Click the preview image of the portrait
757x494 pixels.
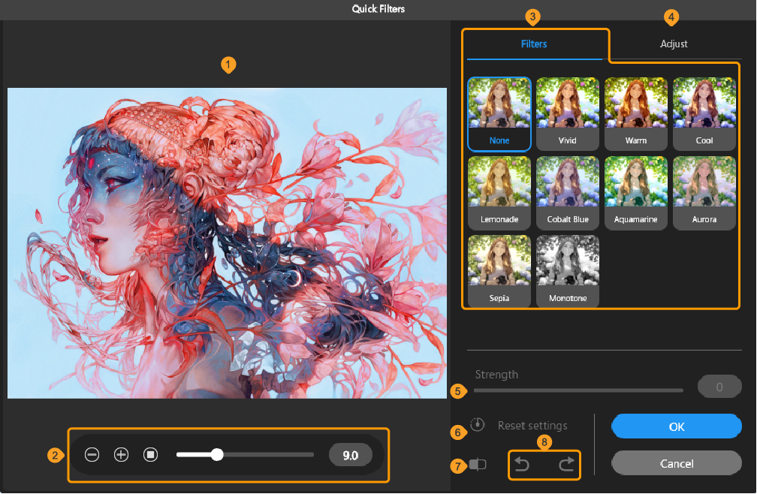tap(227, 242)
